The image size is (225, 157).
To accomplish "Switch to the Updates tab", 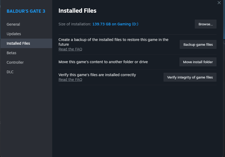I will point(14,34).
